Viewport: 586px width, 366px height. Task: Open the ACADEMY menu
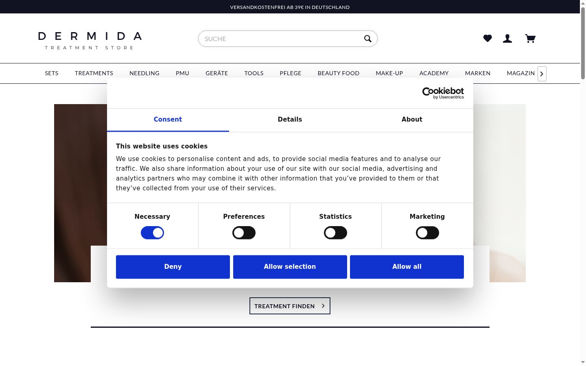[x=434, y=73]
